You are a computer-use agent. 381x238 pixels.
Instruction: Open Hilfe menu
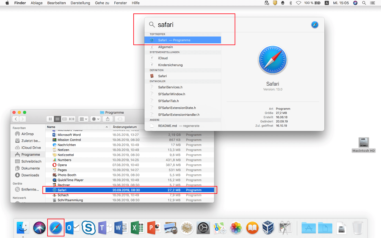(136, 3)
